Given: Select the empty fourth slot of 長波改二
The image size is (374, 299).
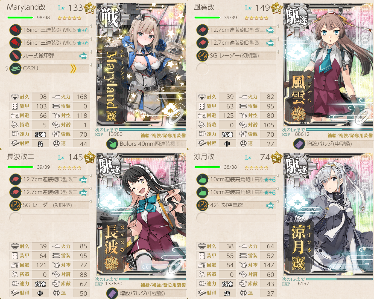Looking at the screenshot, I should click(49, 218).
